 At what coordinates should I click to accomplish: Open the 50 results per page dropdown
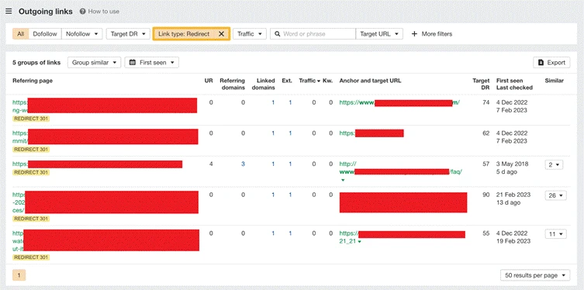pyautogui.click(x=535, y=275)
